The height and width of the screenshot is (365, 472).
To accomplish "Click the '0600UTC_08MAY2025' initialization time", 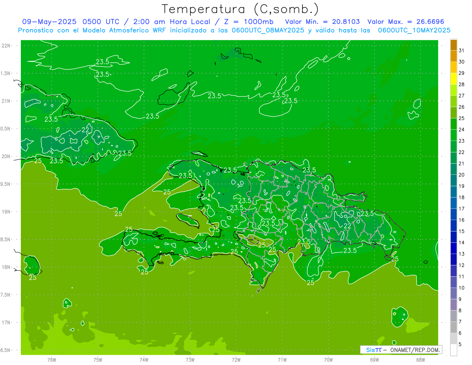I will (268, 30).
